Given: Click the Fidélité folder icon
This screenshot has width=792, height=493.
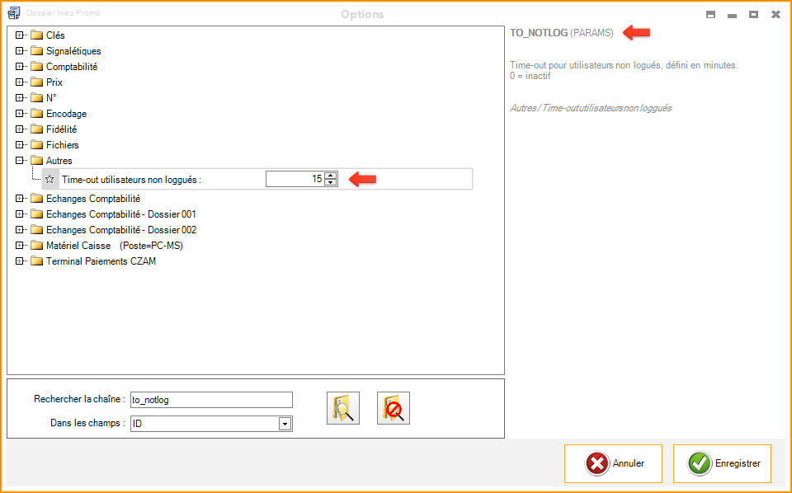Looking at the screenshot, I should pos(36,129).
